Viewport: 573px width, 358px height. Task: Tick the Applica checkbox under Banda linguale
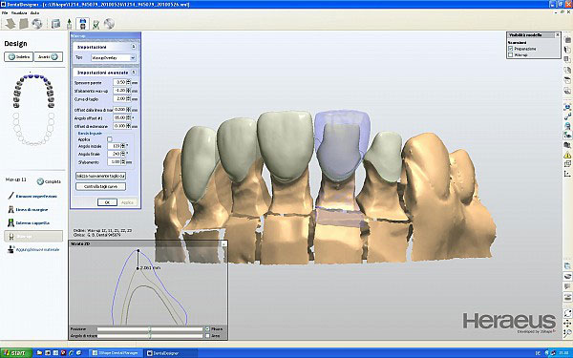[x=110, y=139]
